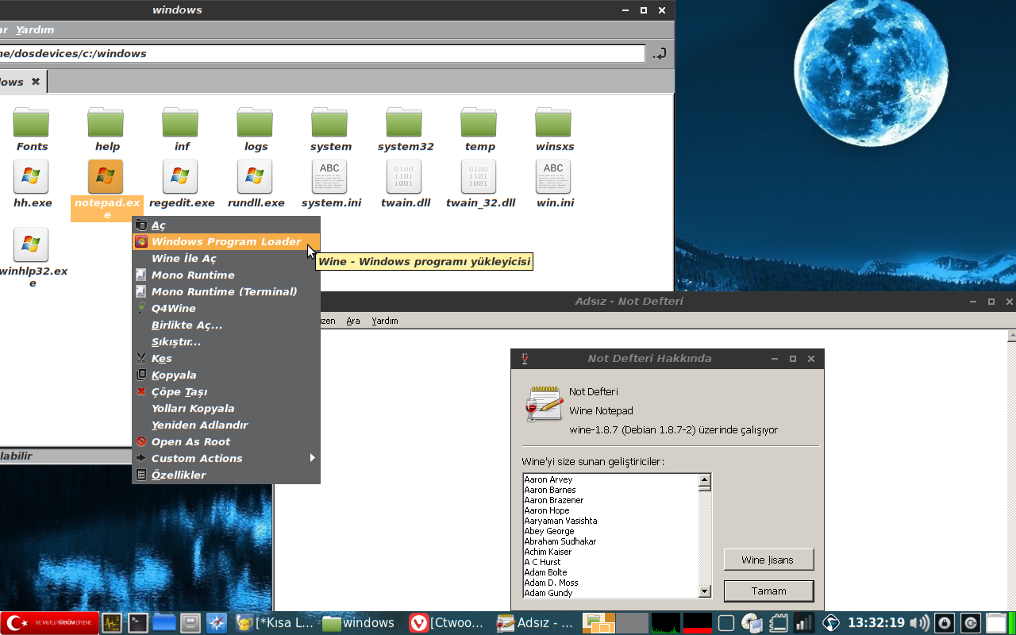Expand the Custom Actions submenu
This screenshot has width=1016, height=635.
(x=226, y=458)
